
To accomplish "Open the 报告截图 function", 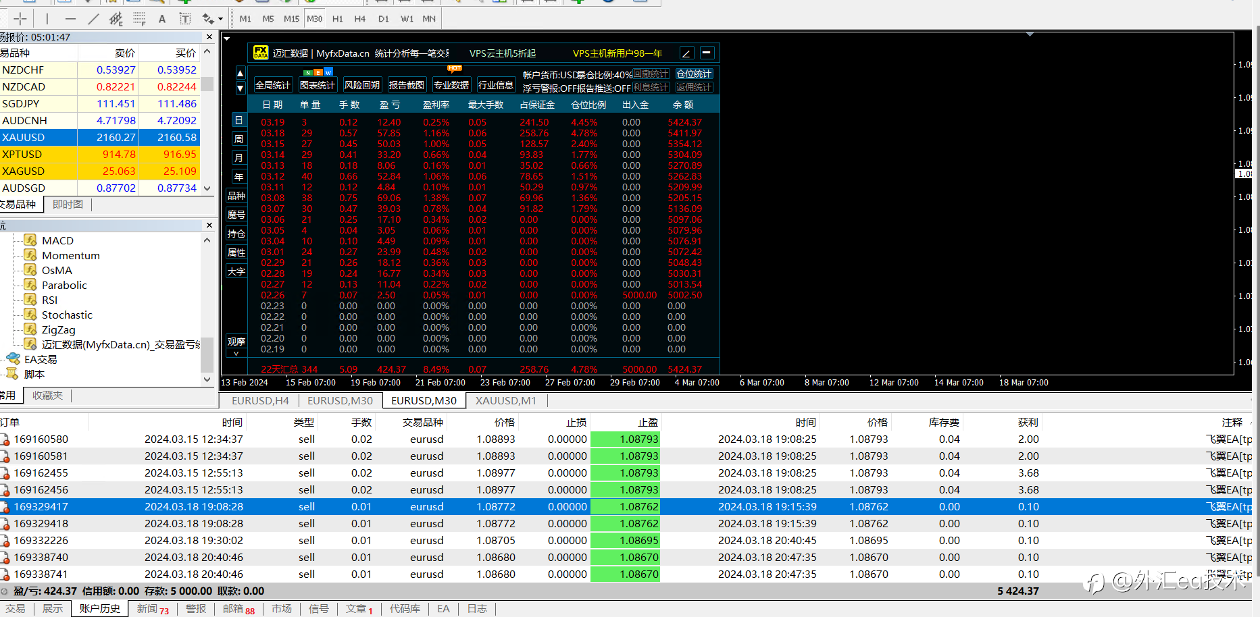I will coord(407,85).
